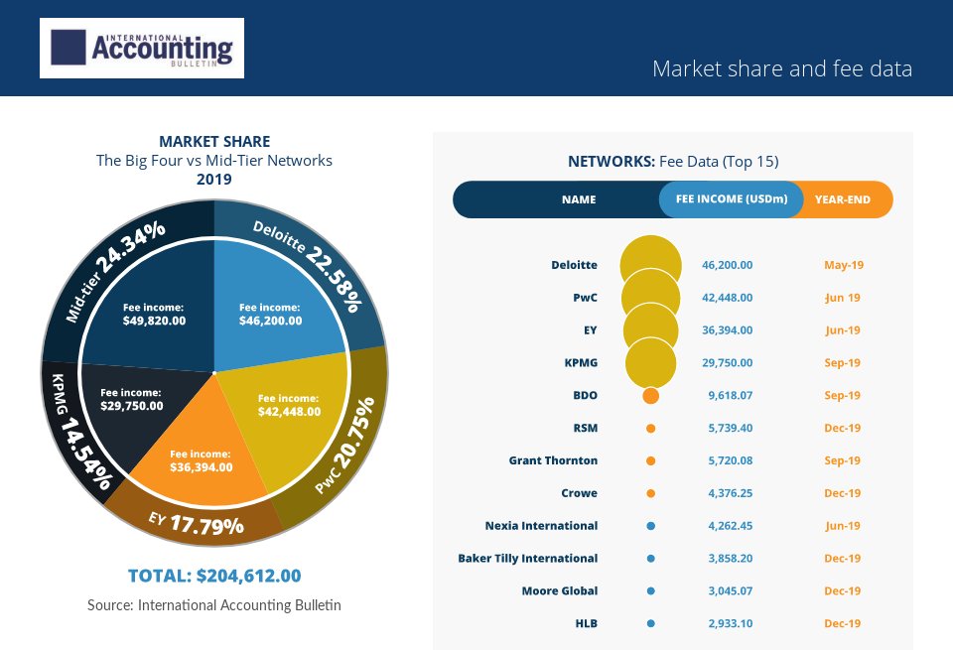Click Deloitte's year-end 'May-19'
This screenshot has width=953, height=650.
click(x=844, y=265)
